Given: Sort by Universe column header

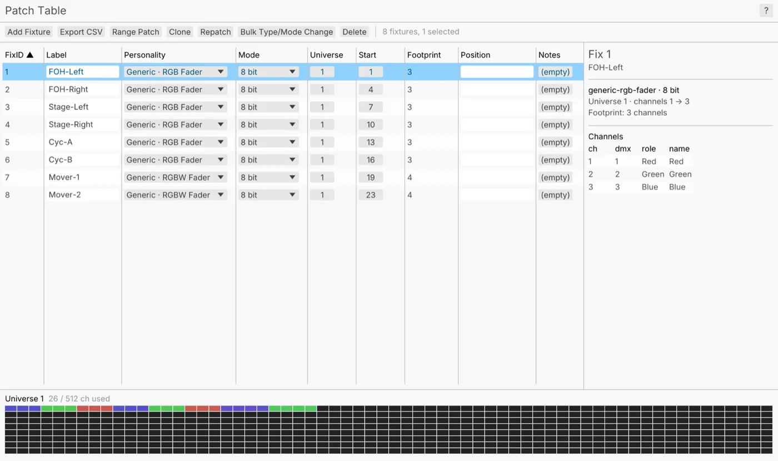Looking at the screenshot, I should 326,55.
